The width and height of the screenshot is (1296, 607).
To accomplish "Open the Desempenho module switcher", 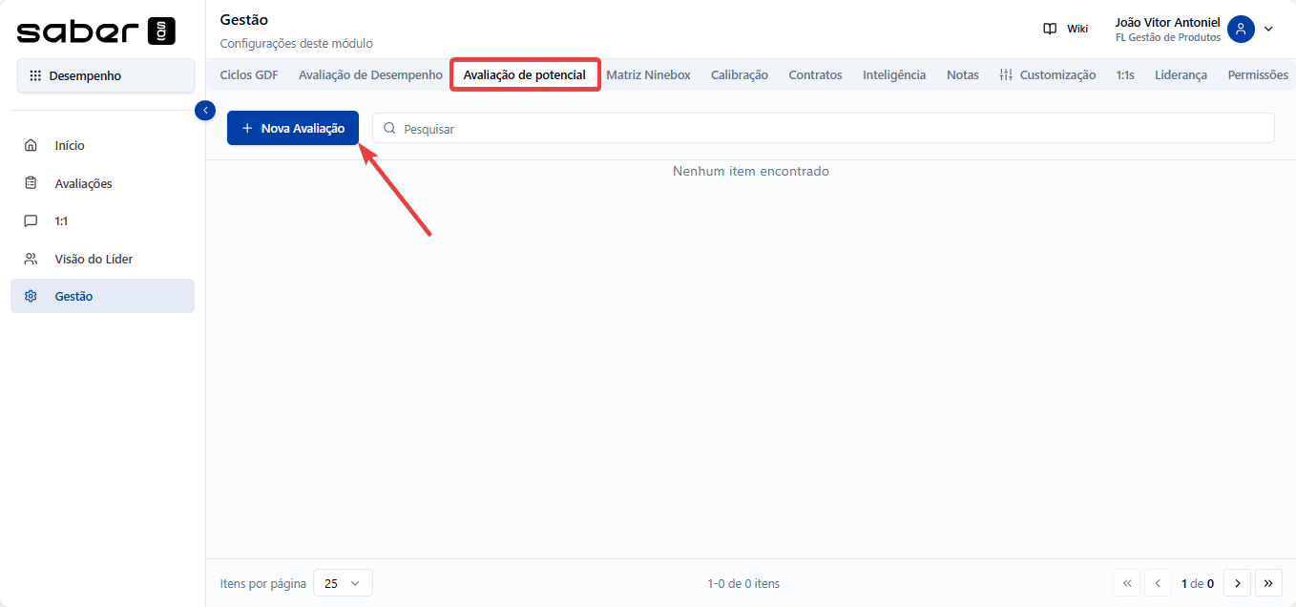I will tap(105, 75).
